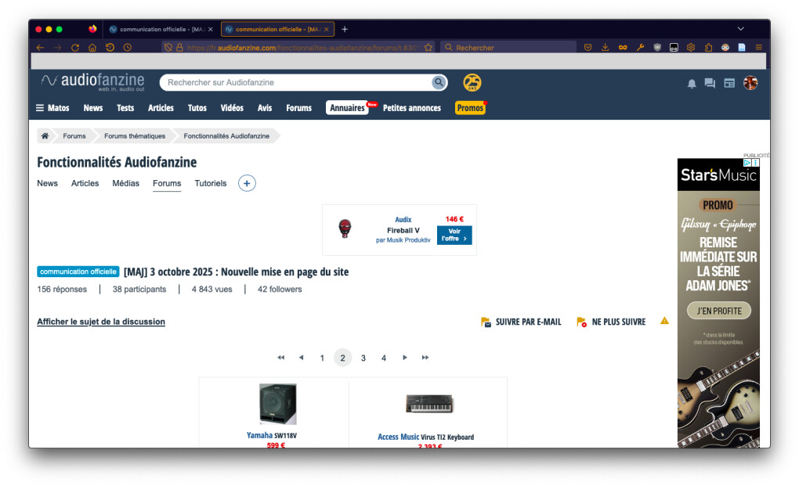Jump to last page with double-right arrows

click(x=425, y=358)
